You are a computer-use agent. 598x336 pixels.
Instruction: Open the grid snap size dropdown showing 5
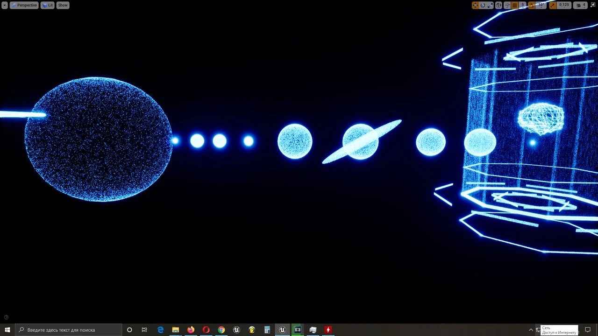523,5
